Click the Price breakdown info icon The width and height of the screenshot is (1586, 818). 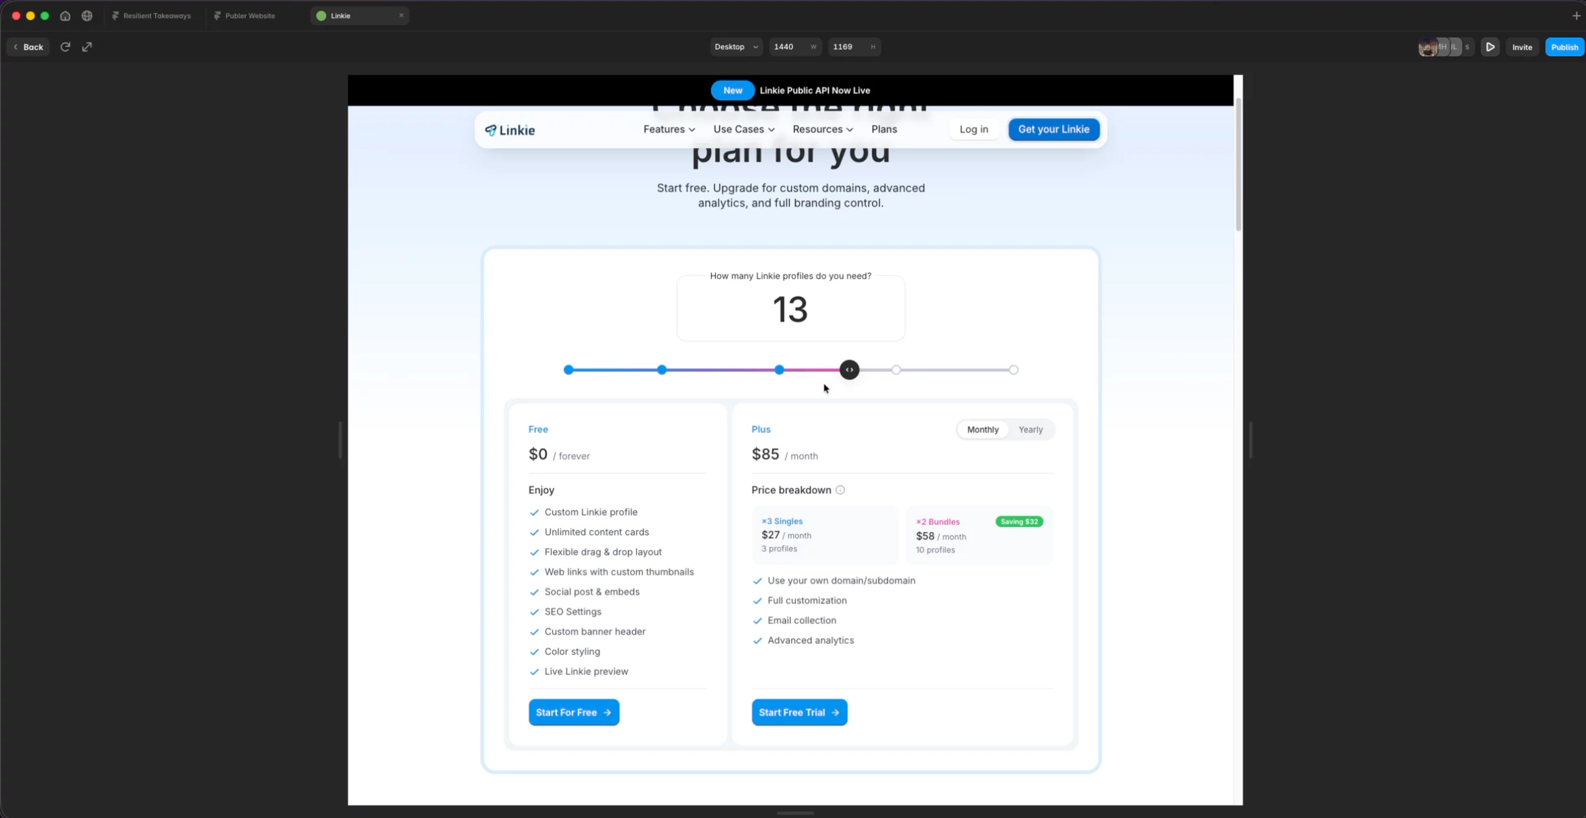840,490
